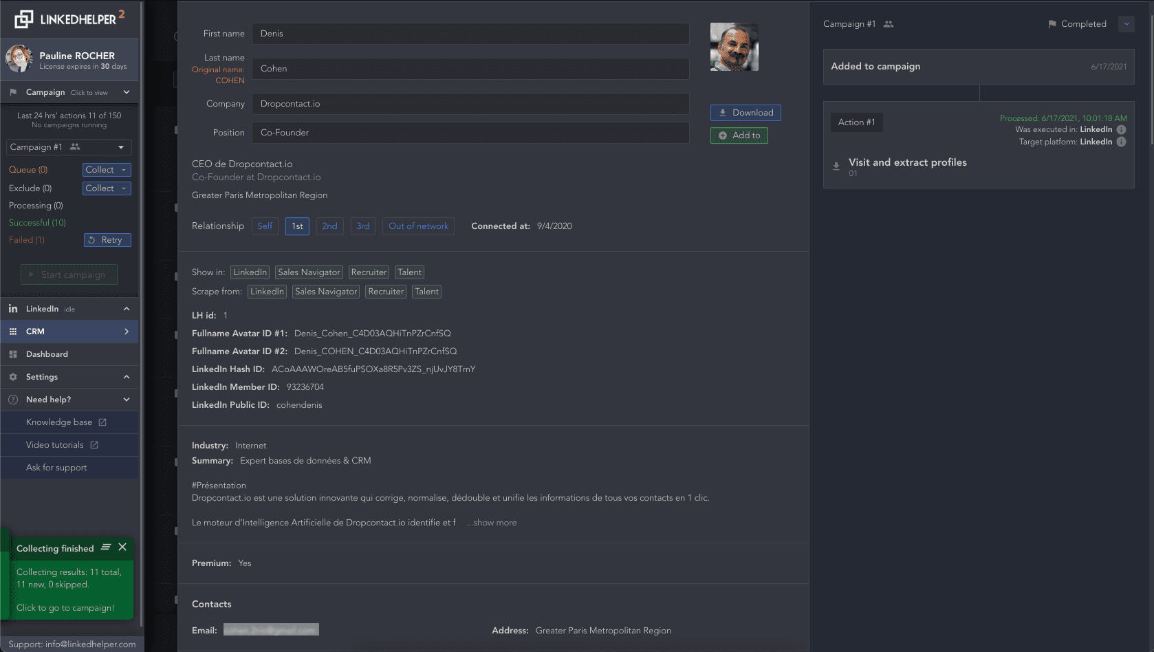Click the Campaign flag icon in sidebar

tap(13, 92)
